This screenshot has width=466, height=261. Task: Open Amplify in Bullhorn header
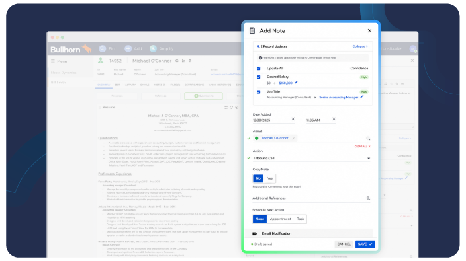(x=162, y=49)
